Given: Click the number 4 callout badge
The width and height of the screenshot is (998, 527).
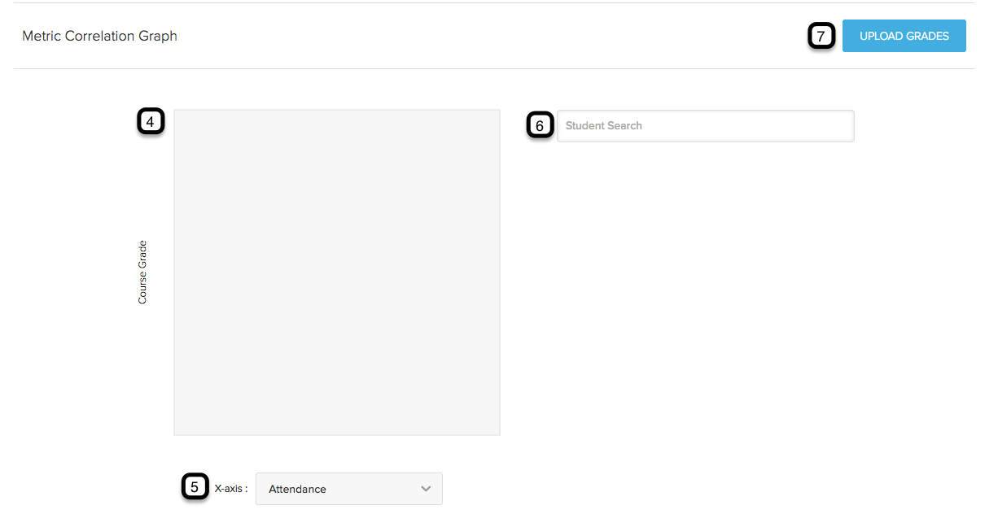Looking at the screenshot, I should [x=151, y=122].
